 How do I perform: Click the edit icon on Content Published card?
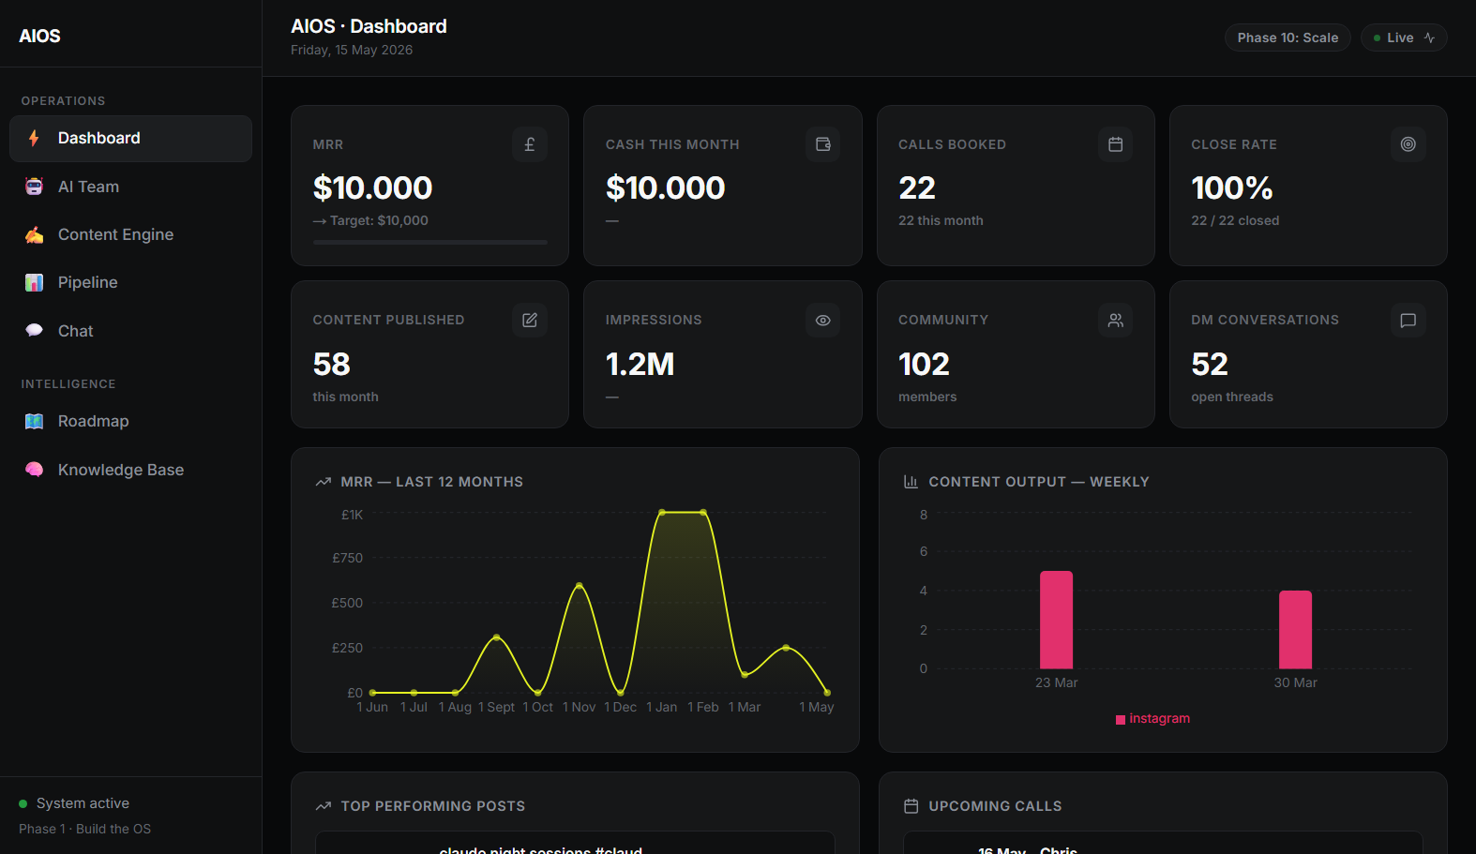[530, 320]
